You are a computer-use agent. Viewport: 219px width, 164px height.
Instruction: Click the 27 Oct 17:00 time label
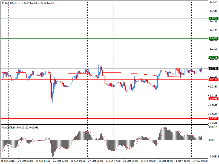[113, 161]
